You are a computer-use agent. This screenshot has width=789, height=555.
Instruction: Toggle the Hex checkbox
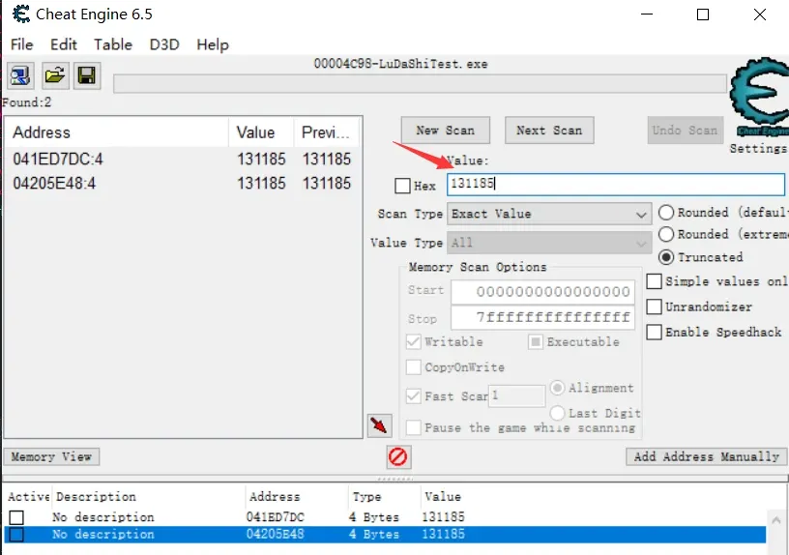[402, 186]
